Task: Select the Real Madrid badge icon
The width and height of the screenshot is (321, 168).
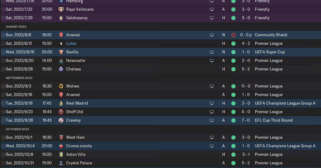Action: (x=61, y=103)
